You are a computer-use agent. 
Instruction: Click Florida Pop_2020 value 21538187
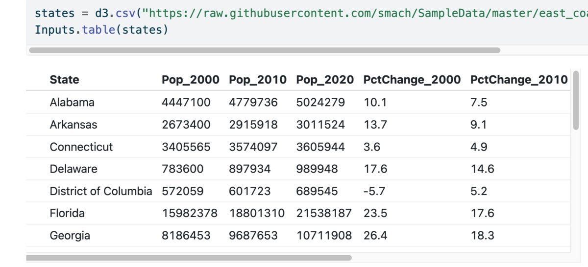coord(324,213)
